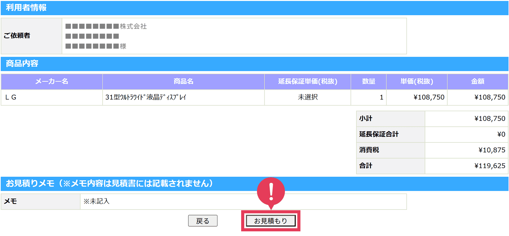This screenshot has height=236, width=509.
Task: Select the ¥119,625 grand total
Action: pos(490,166)
